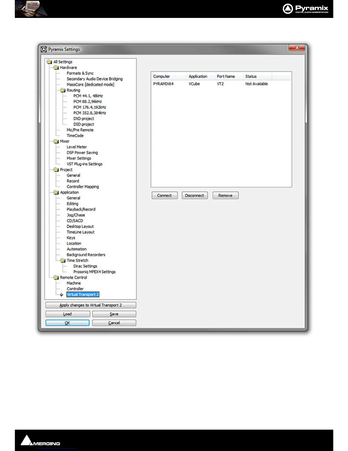Click the All Settings folder icon

pos(49,62)
